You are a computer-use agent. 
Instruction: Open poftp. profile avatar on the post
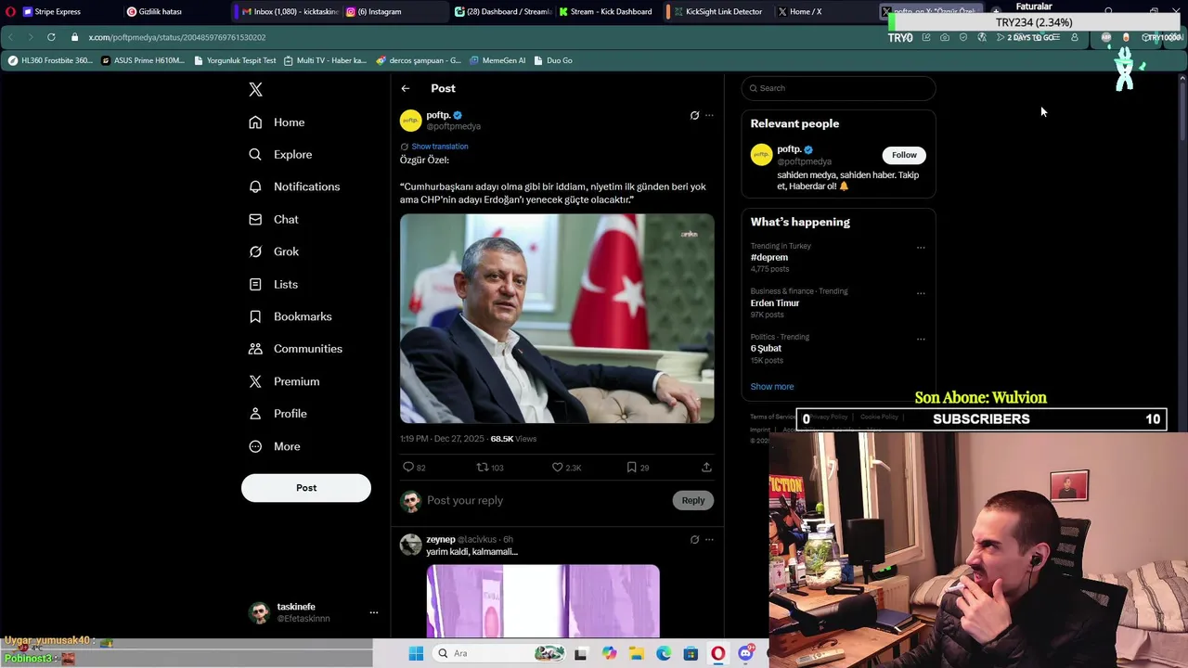410,121
